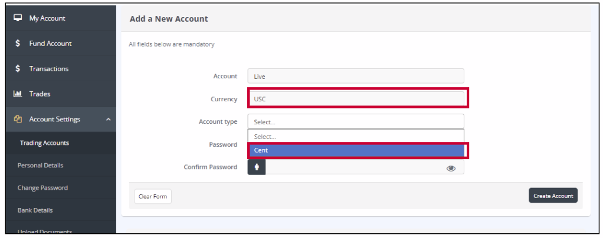Choose Cent from the account type list

pos(355,150)
